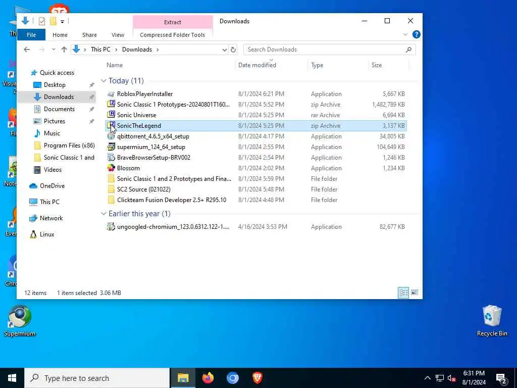Open Pictures in the navigation pane

tap(55, 121)
